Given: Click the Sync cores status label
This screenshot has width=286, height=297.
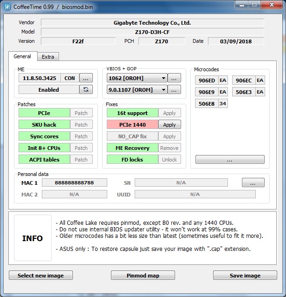Looking at the screenshot, I should click(x=44, y=136).
